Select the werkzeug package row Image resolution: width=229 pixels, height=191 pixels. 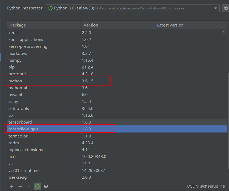[117, 177]
